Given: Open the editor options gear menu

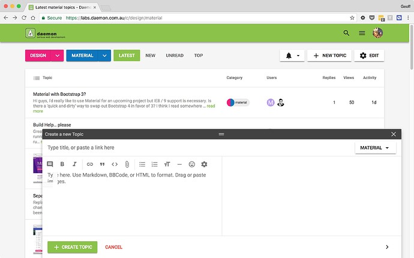Looking at the screenshot, I should coord(204,164).
